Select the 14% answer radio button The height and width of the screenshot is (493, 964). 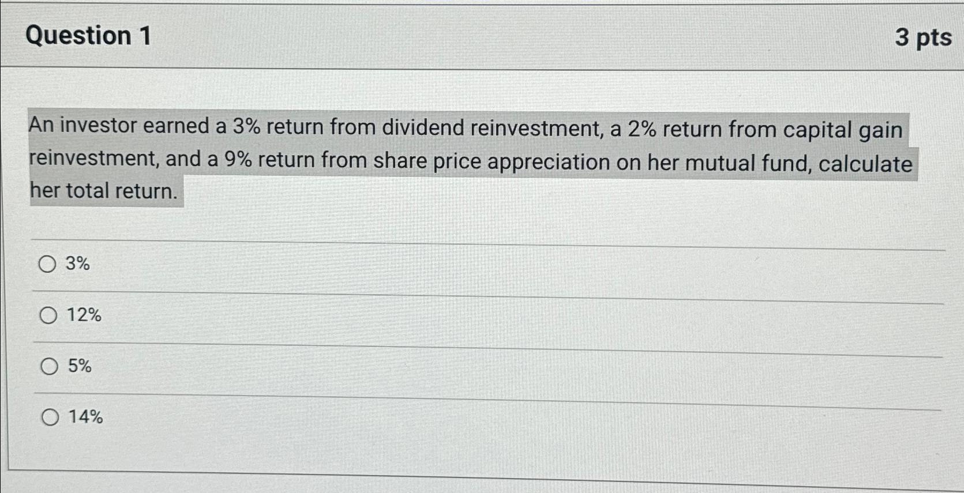[50, 417]
